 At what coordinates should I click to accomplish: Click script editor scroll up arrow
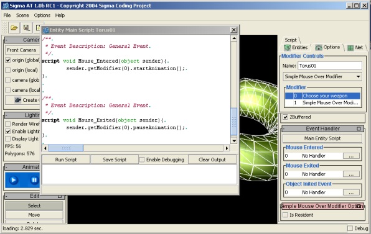click(x=234, y=38)
